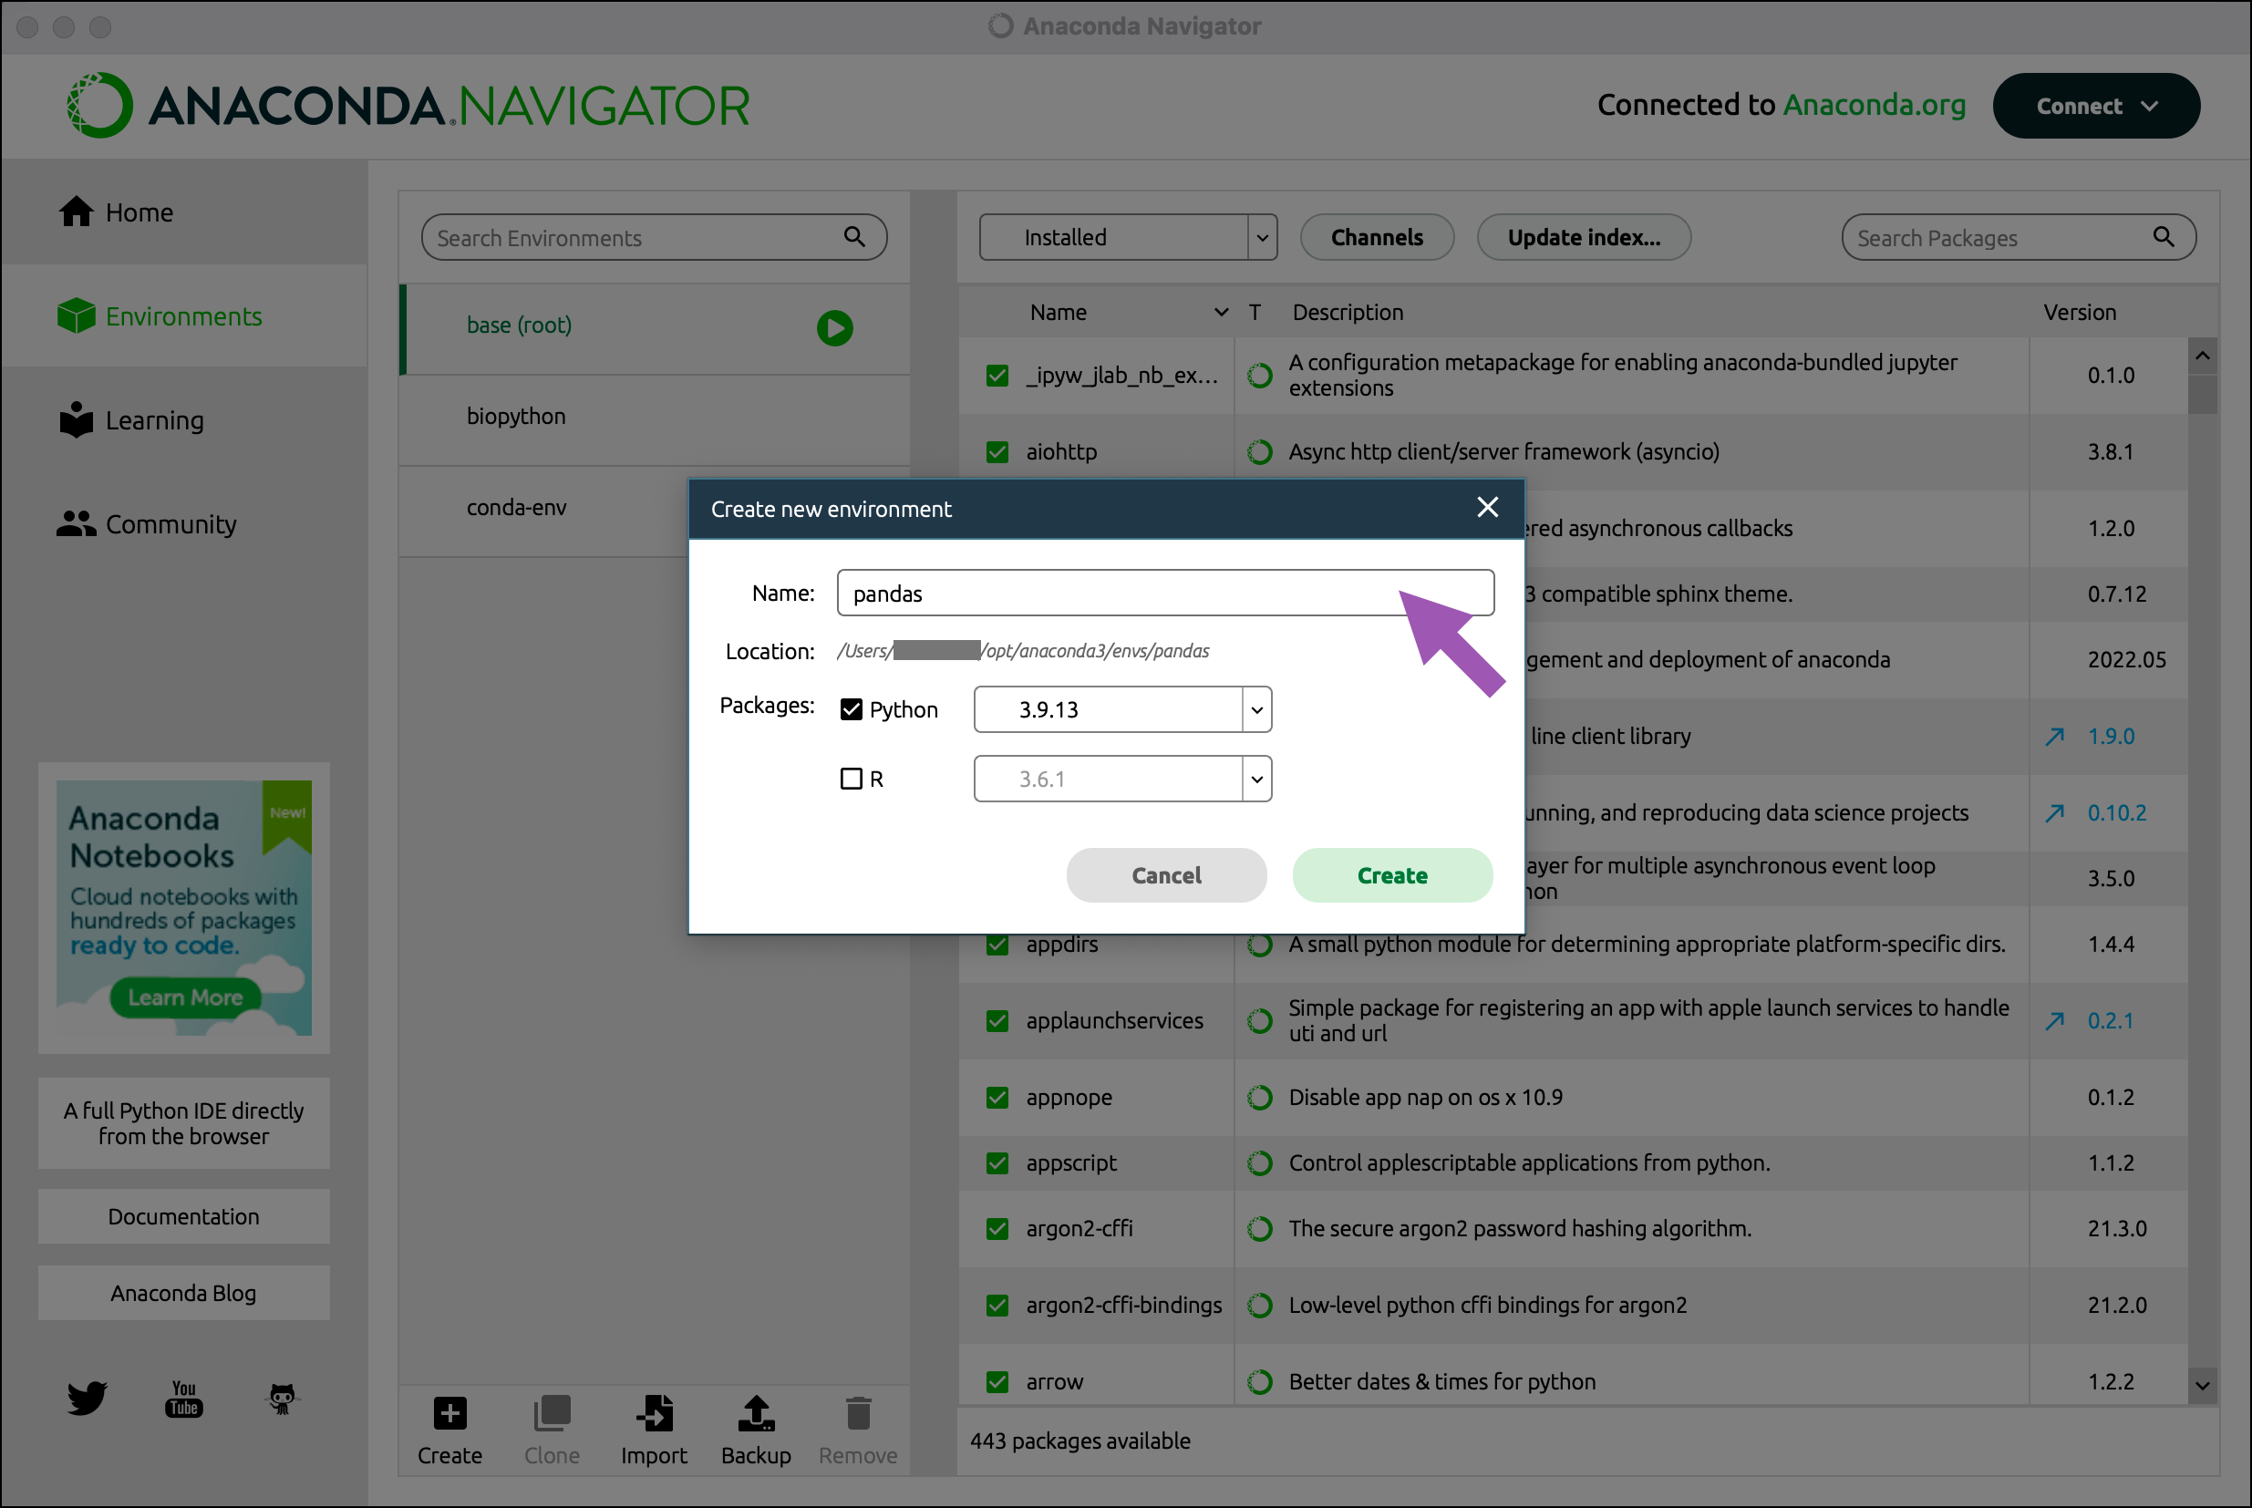Screen dimensions: 2252x1508
Task: Open the Twitter bird icon link
Action: point(87,1399)
